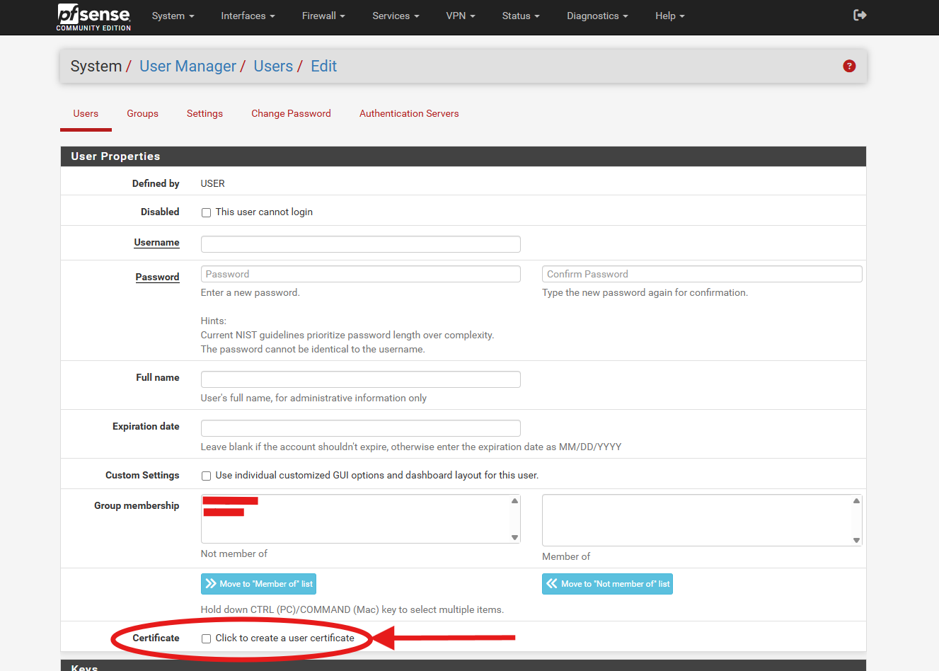Focus the Password field
This screenshot has width=939, height=671.
(x=360, y=274)
